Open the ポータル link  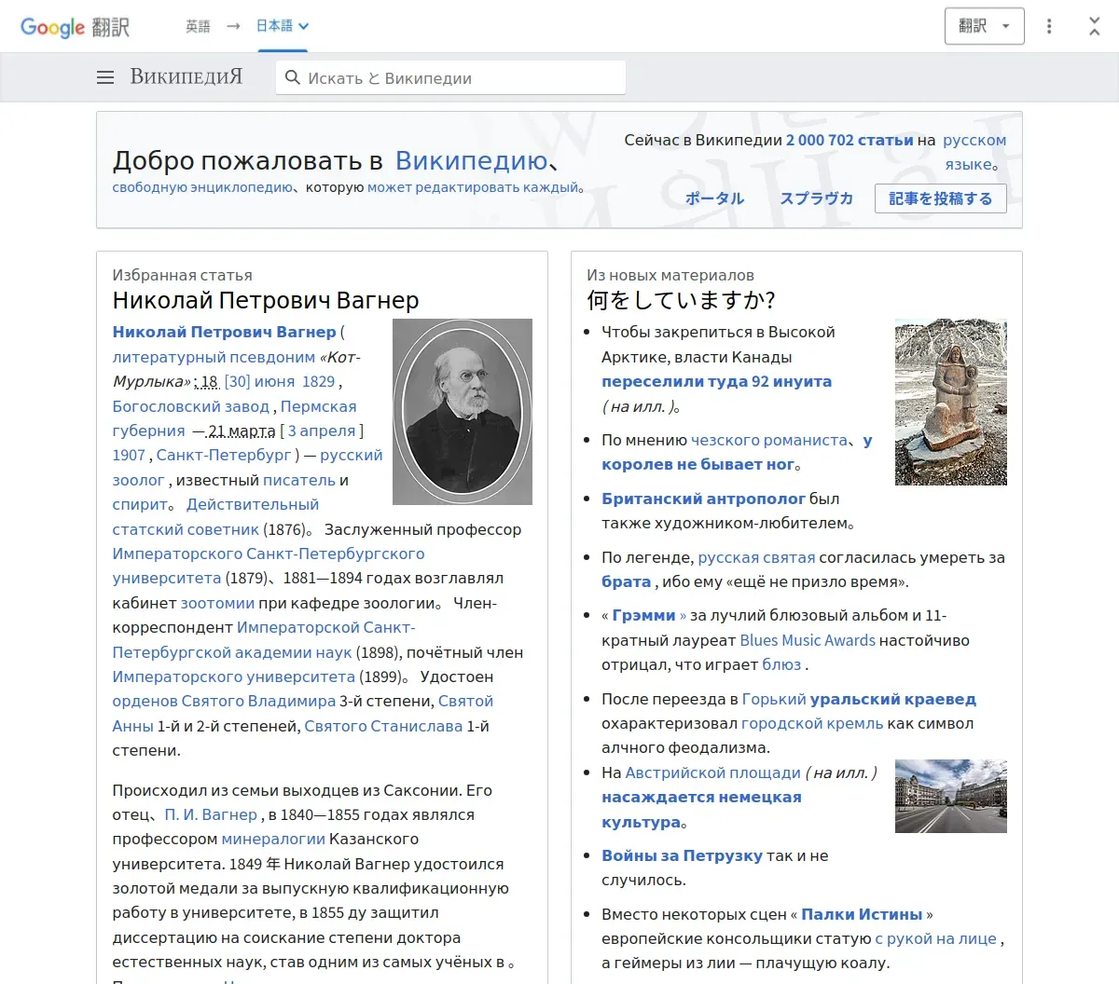[x=714, y=198]
